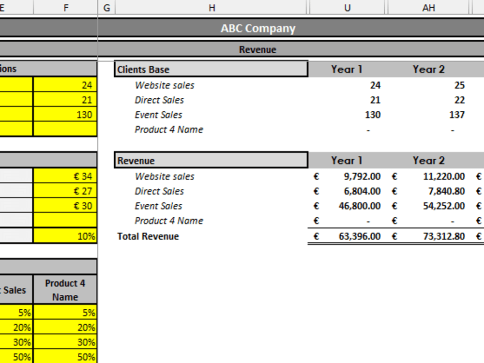
Task: Select Direct Sales label in Revenue table
Action: [x=159, y=191]
